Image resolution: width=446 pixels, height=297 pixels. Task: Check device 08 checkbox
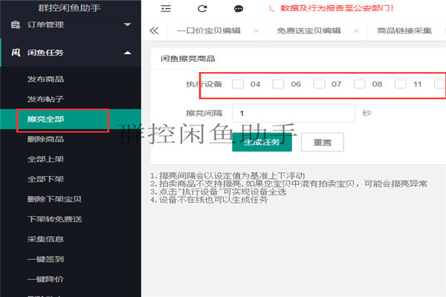[x=360, y=84]
